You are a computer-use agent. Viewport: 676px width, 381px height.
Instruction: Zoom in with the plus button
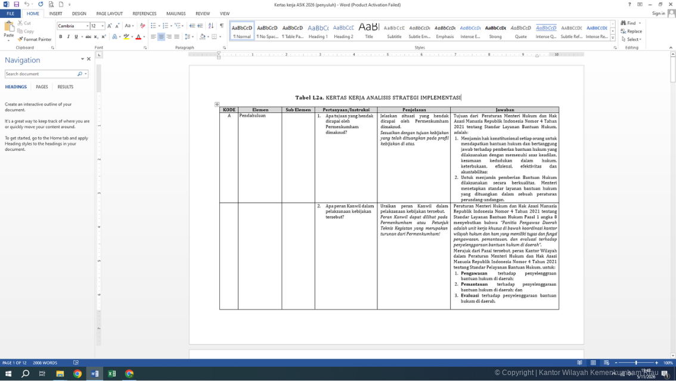(x=656, y=363)
